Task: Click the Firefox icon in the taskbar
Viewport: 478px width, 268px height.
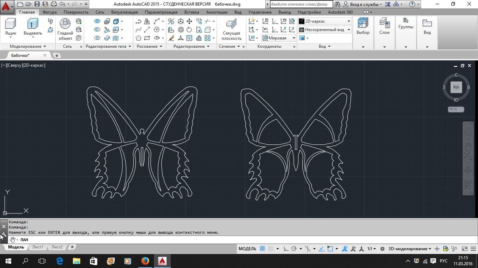Action: (145, 261)
